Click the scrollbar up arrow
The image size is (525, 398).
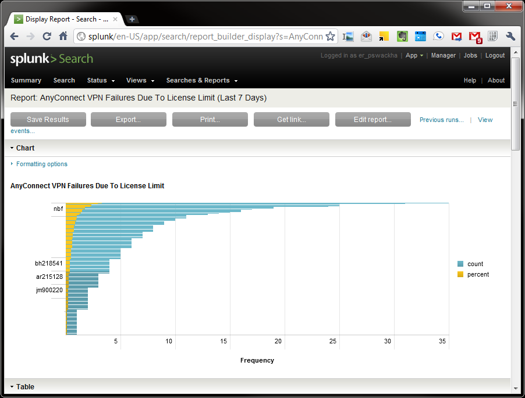coord(515,52)
